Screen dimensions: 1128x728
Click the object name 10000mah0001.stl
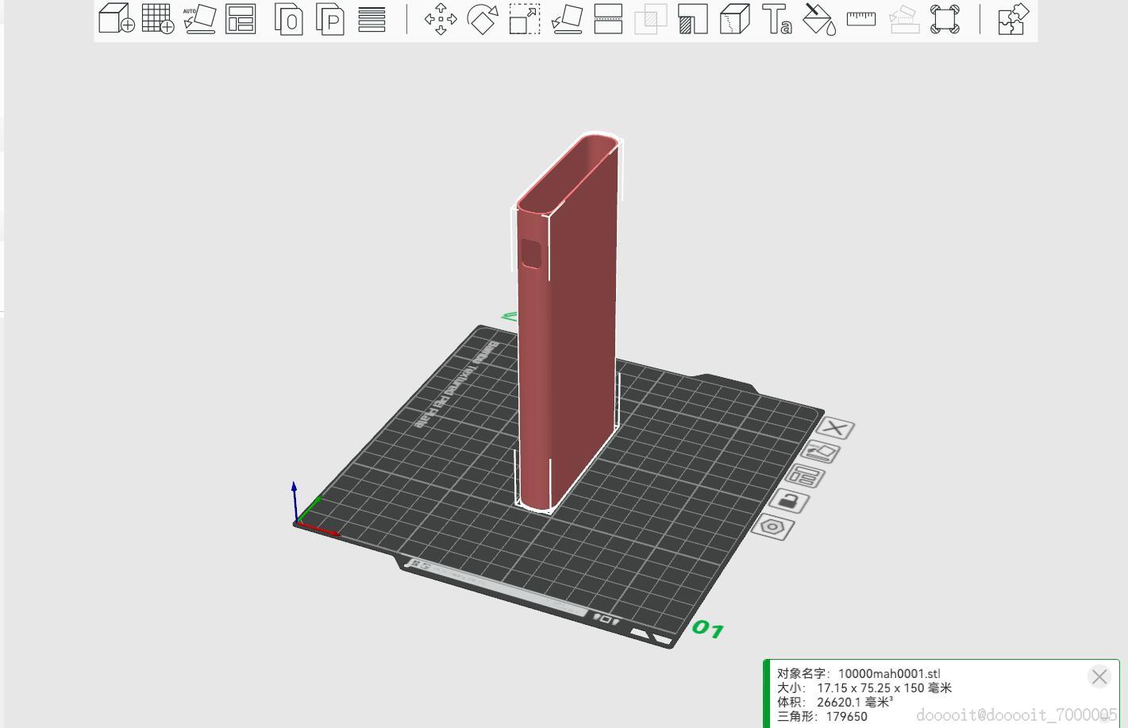(889, 673)
